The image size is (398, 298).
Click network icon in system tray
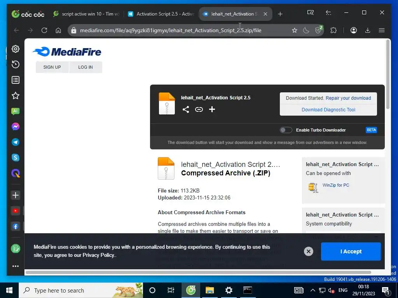322,290
